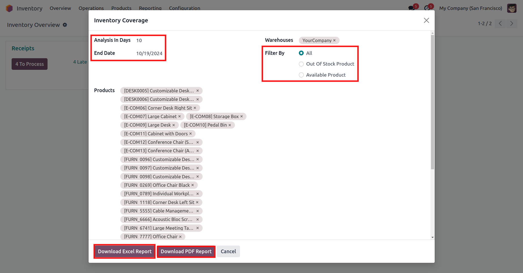Select the All filter option
Screen dimensions: 523x273
(301, 53)
